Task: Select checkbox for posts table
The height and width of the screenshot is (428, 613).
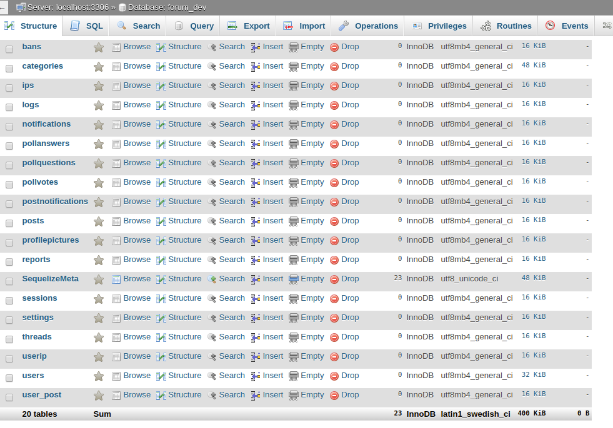Action: pyautogui.click(x=9, y=223)
